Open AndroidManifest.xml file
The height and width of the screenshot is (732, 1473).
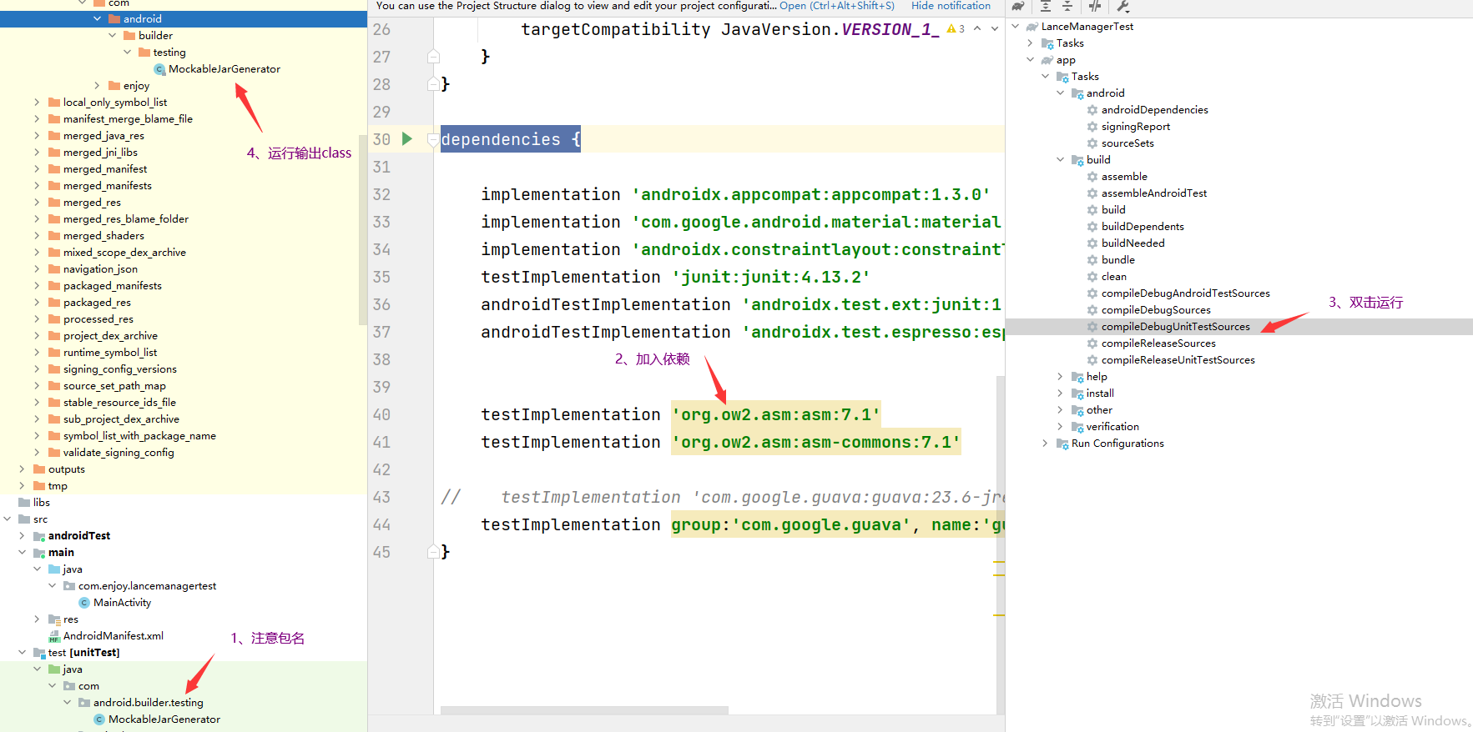coord(113,636)
